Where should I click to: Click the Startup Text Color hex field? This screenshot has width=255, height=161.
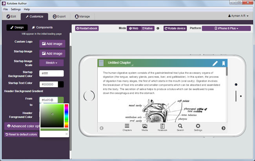point(49,84)
